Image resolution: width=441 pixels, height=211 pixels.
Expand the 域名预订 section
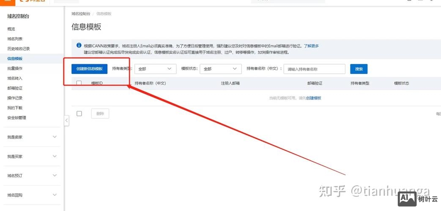pos(32,176)
